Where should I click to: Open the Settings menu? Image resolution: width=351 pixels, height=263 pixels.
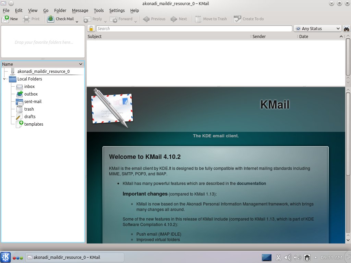coord(117,11)
